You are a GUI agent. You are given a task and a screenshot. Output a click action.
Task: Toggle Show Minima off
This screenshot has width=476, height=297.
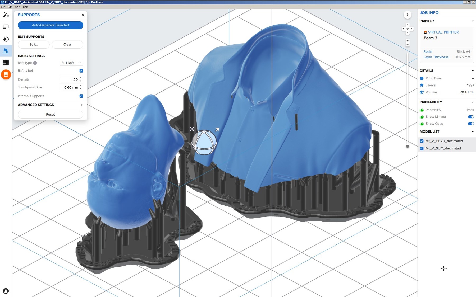(471, 117)
